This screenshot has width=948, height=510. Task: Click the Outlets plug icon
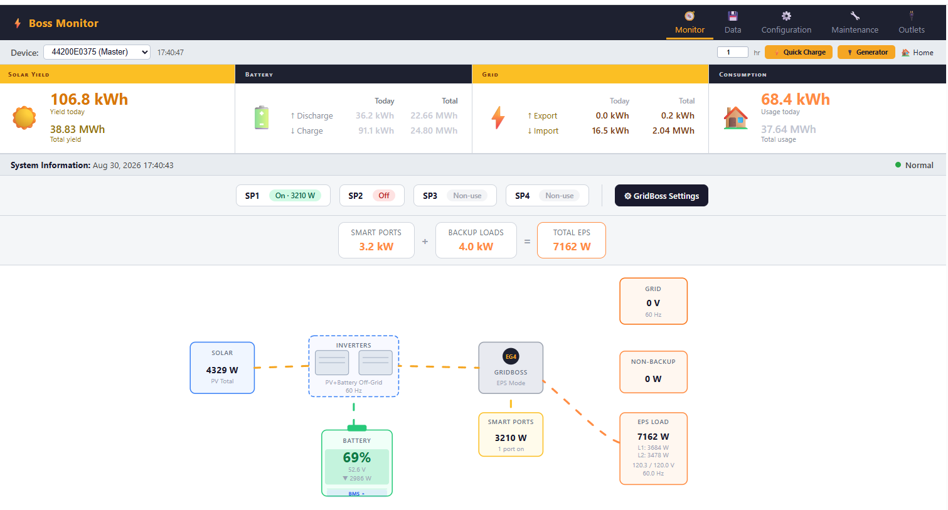pyautogui.click(x=912, y=16)
